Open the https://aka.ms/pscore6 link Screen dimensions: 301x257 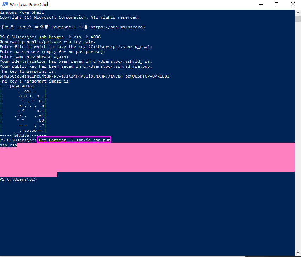pyautogui.click(x=117, y=27)
